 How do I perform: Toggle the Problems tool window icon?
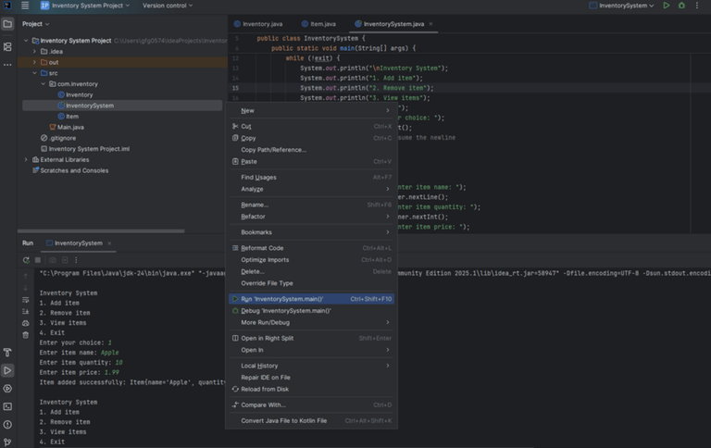click(x=7, y=424)
